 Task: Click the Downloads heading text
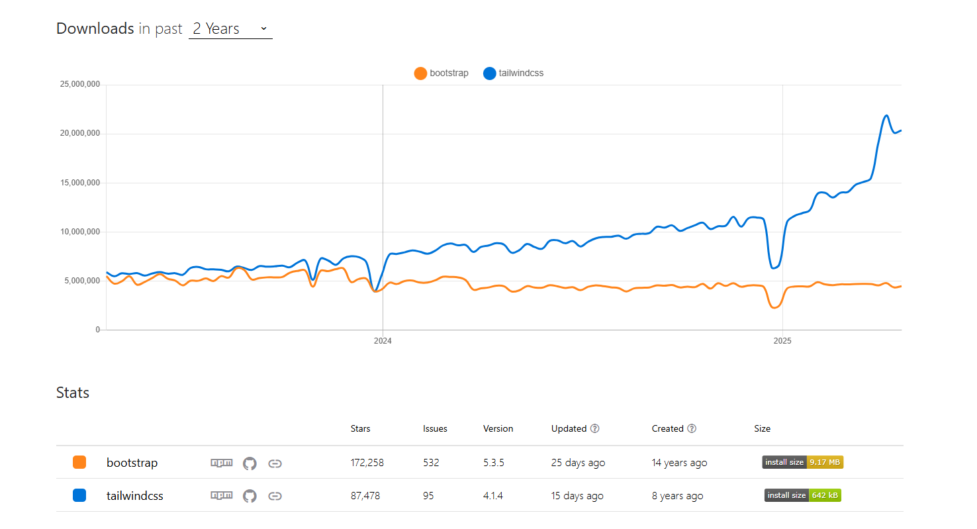point(95,28)
